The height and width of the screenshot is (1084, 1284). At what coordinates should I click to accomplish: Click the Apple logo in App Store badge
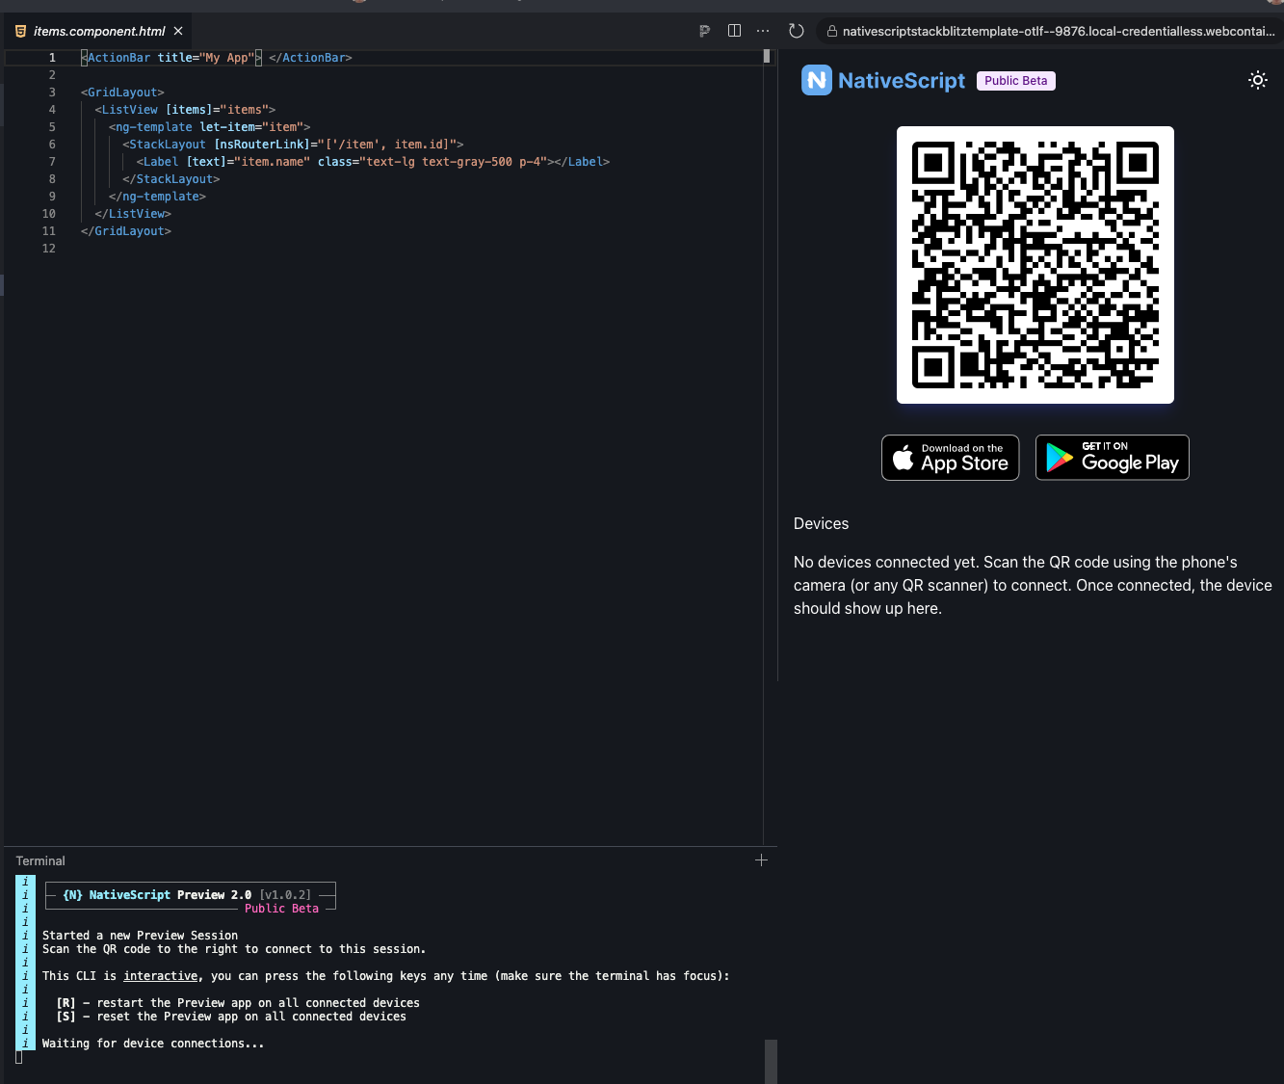(x=903, y=458)
